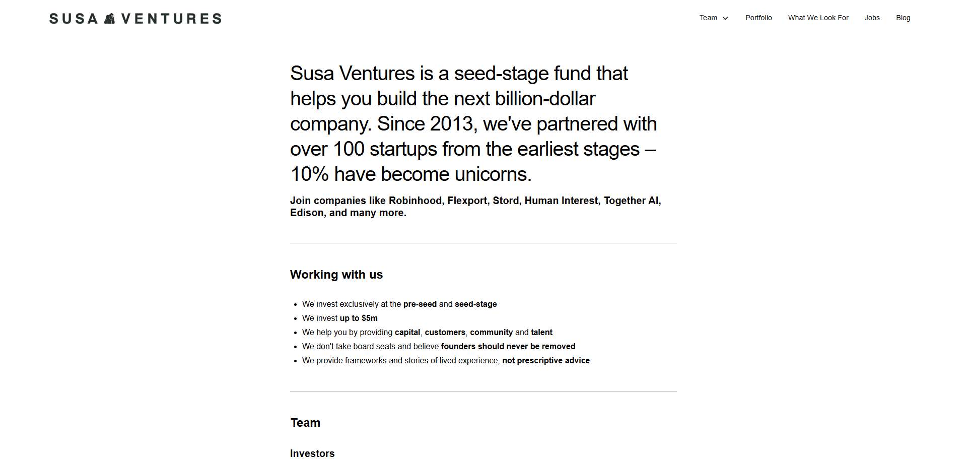Screen dimensions: 967x459
Task: Click the animal emblem in the site logo
Action: point(109,18)
